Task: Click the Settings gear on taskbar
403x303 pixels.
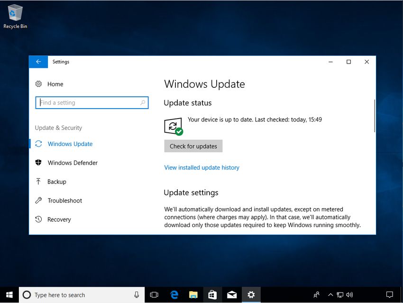Action: point(251,295)
